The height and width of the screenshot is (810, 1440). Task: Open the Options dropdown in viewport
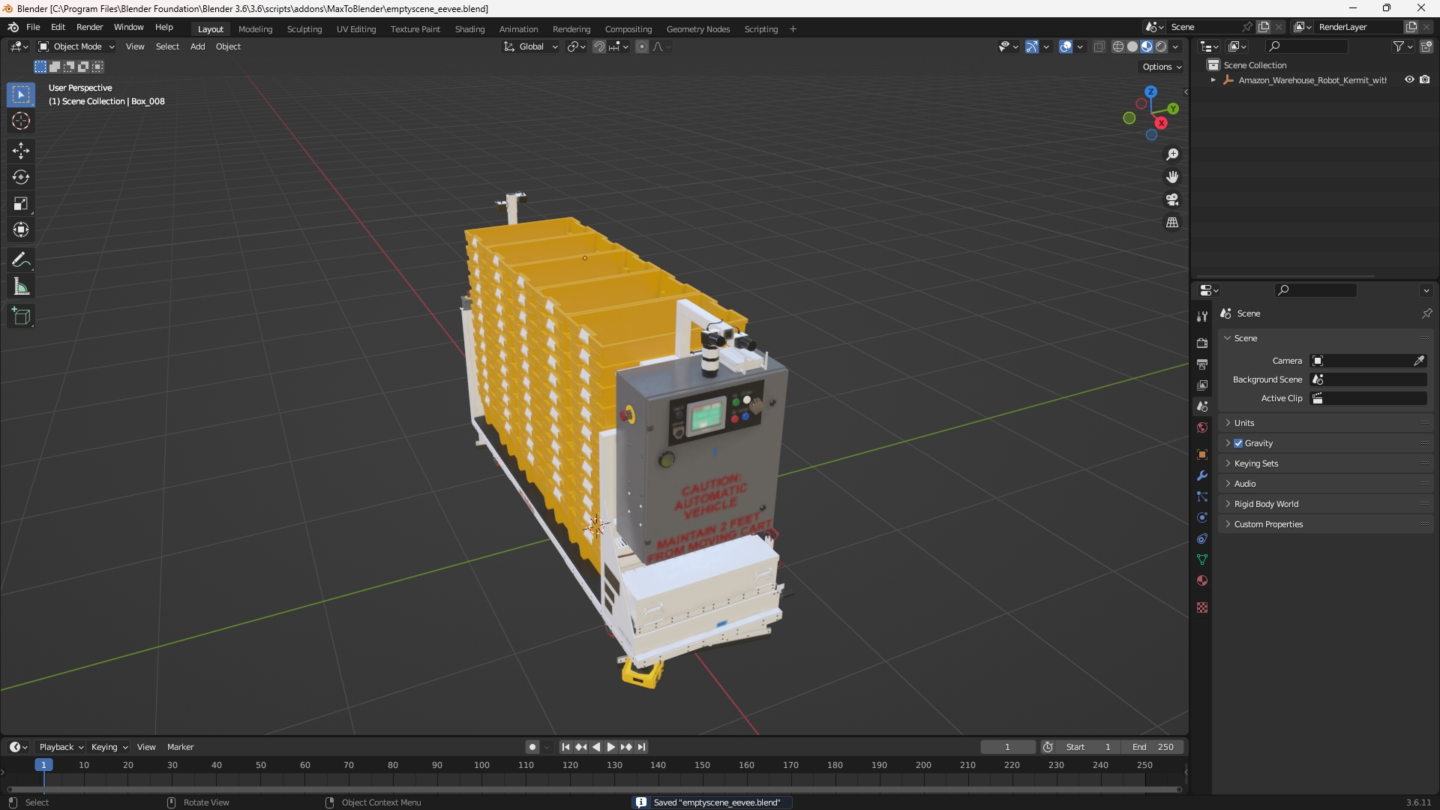(x=1162, y=67)
